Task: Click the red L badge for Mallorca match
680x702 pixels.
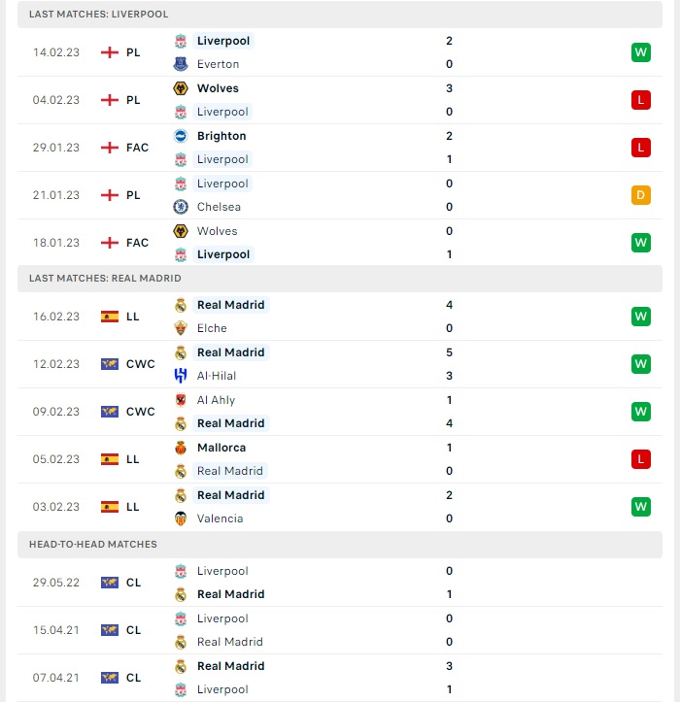Action: pyautogui.click(x=640, y=459)
